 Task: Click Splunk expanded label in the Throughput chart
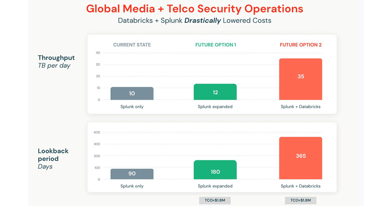tap(215, 107)
